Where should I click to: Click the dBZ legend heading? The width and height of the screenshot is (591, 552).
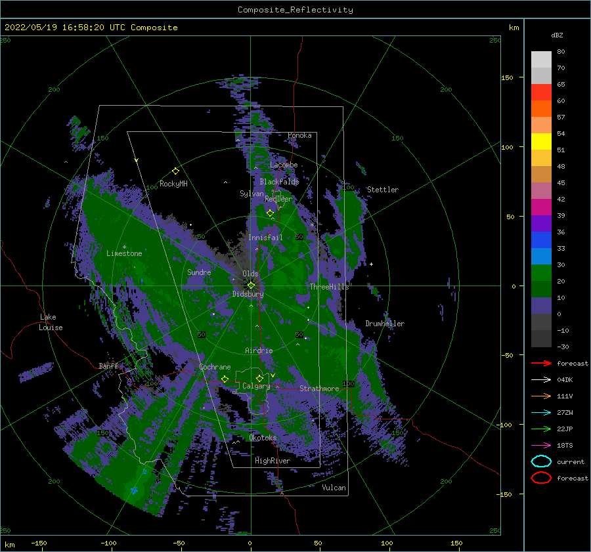coord(557,35)
